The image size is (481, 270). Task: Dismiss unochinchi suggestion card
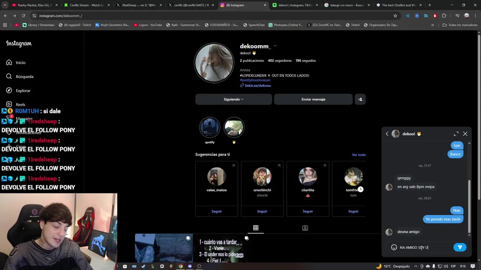pos(279,165)
